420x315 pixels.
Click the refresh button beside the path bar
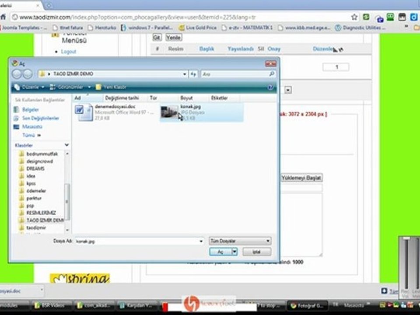[193, 74]
